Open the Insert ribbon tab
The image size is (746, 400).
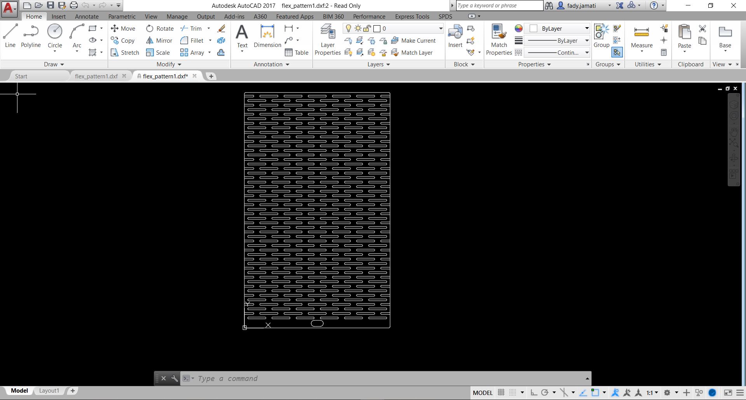[x=59, y=16]
